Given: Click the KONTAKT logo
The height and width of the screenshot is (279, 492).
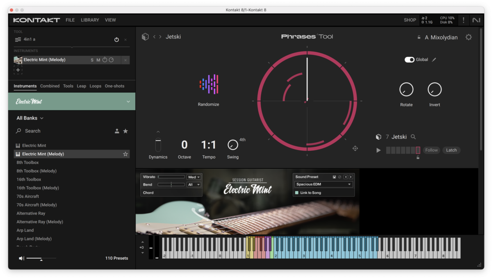Looking at the screenshot, I should coord(36,20).
